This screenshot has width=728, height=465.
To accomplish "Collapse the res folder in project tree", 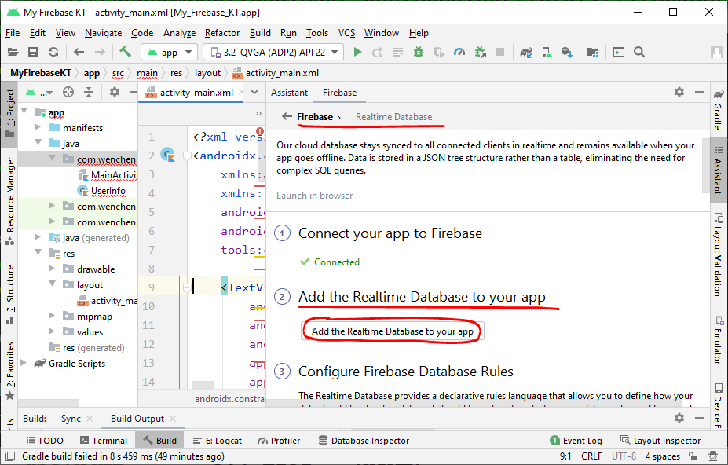I will pos(39,254).
